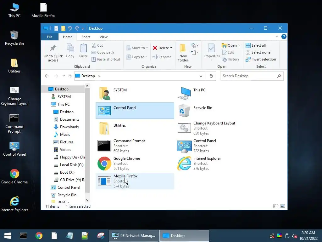Click Paste shortcut in ribbon

tap(106, 59)
